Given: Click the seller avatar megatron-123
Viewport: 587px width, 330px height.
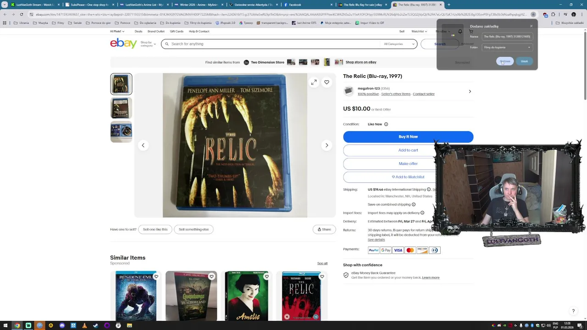Looking at the screenshot, I should coord(349,91).
